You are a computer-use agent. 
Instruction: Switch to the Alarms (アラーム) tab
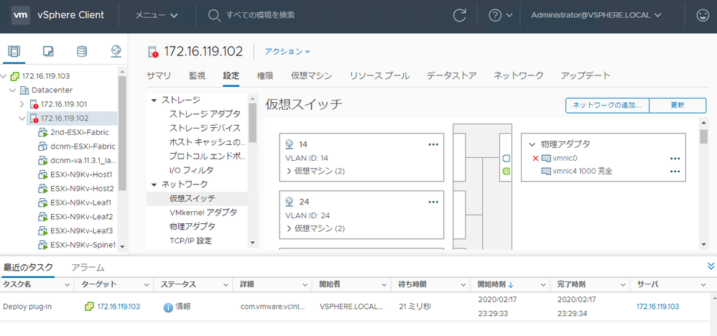(88, 267)
